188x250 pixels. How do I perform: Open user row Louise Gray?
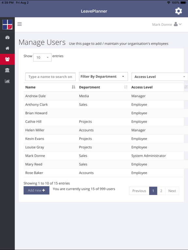pyautogui.click(x=106, y=147)
